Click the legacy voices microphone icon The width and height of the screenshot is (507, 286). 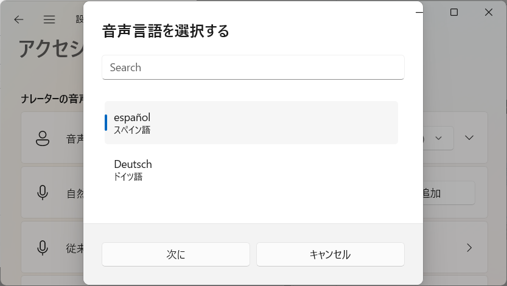coord(43,248)
